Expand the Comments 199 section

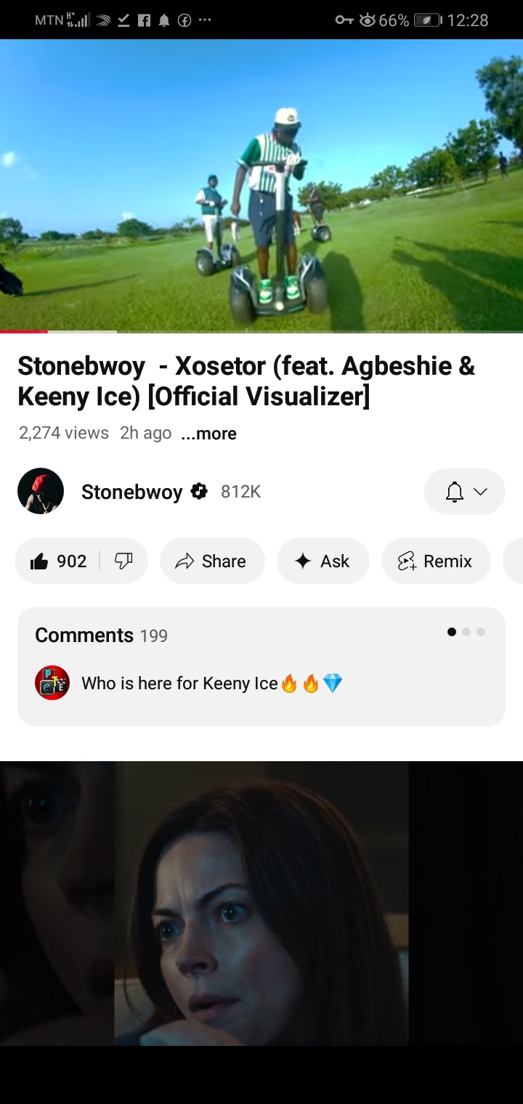261,667
